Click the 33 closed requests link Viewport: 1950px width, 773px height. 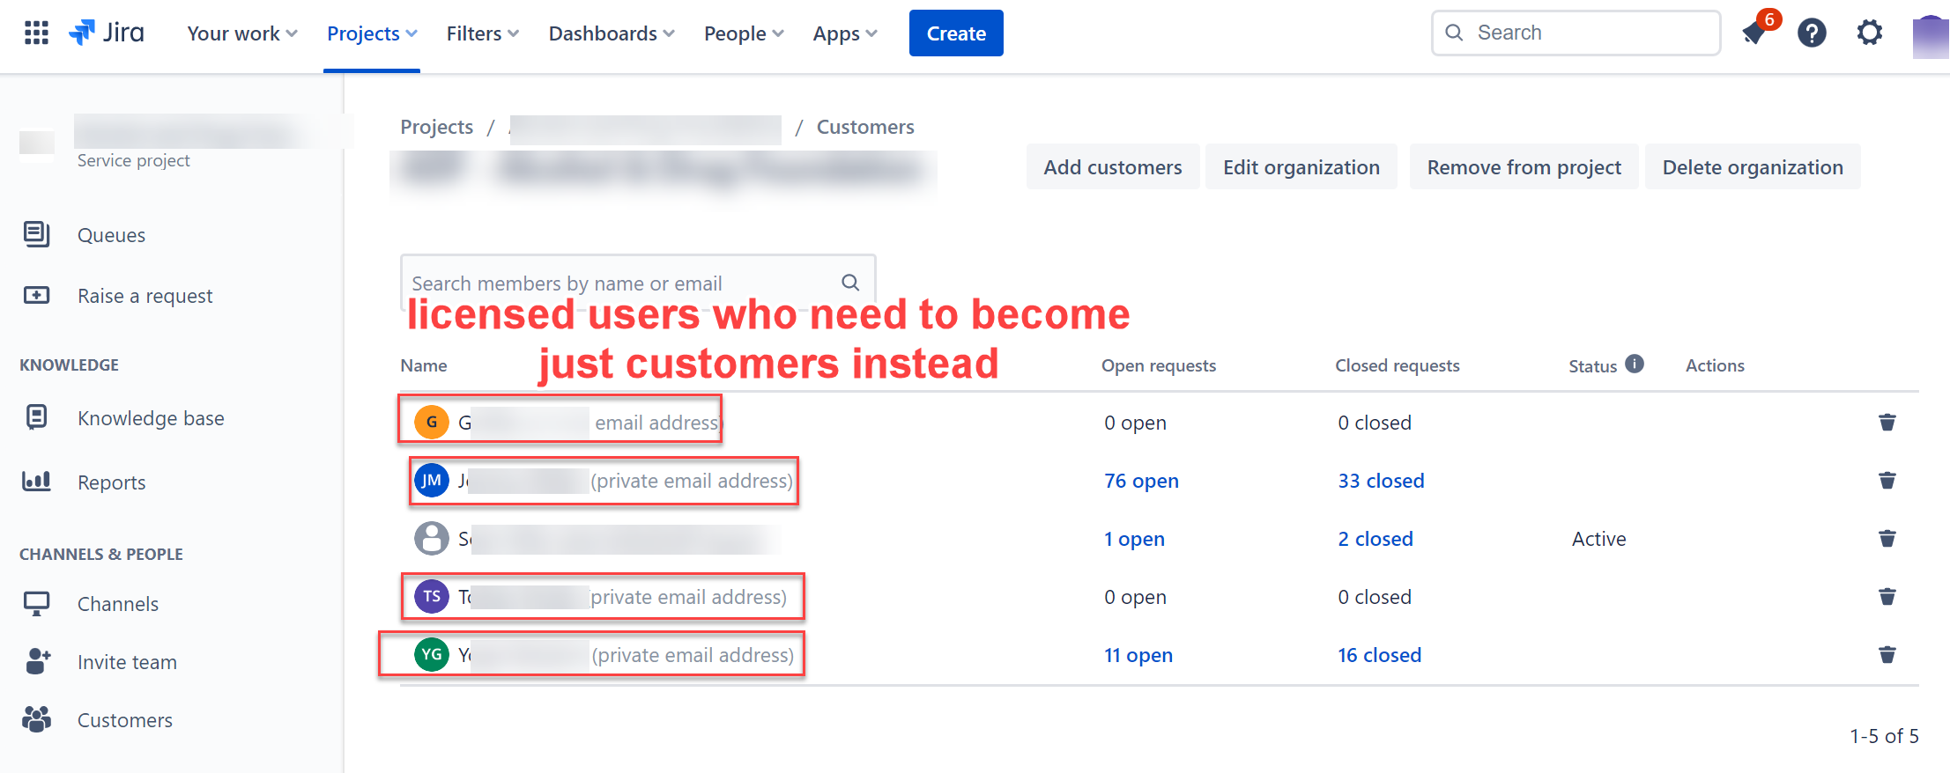[1381, 481]
